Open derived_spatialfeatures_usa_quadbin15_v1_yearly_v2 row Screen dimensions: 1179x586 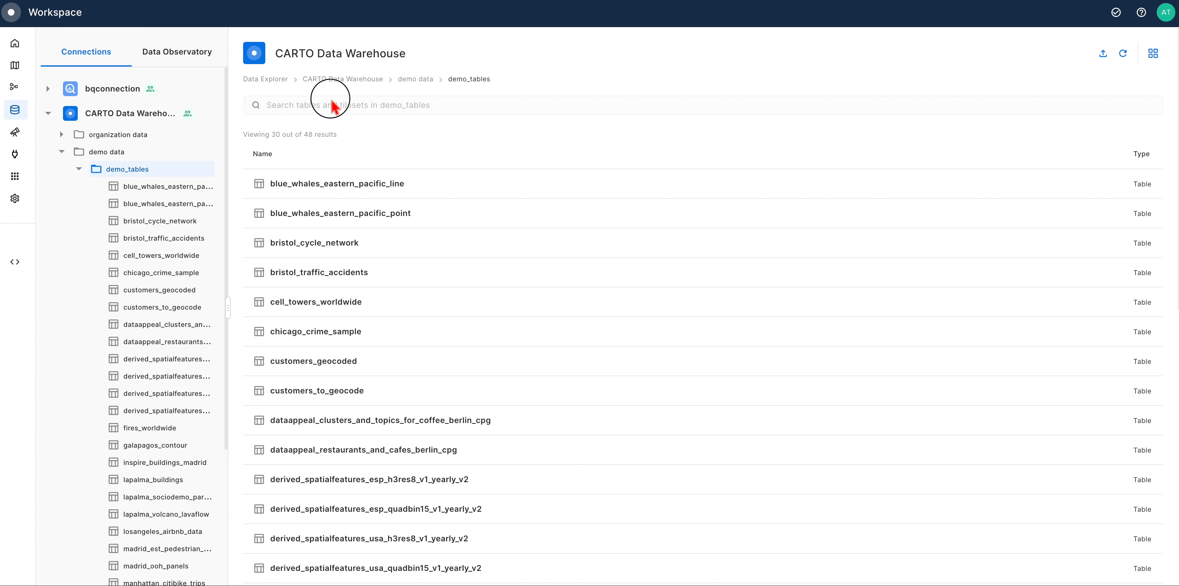702,568
